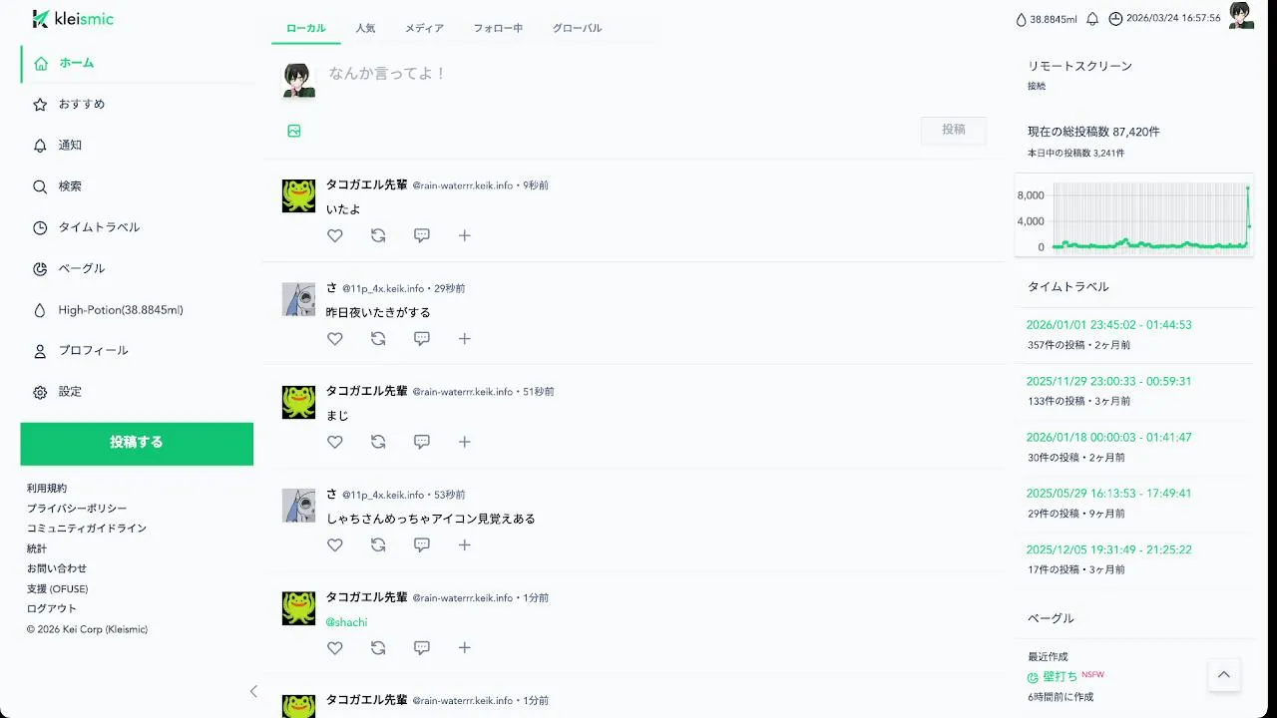The height and width of the screenshot is (718, 1277).
Task: Click the green 投稿する button
Action: point(137,443)
